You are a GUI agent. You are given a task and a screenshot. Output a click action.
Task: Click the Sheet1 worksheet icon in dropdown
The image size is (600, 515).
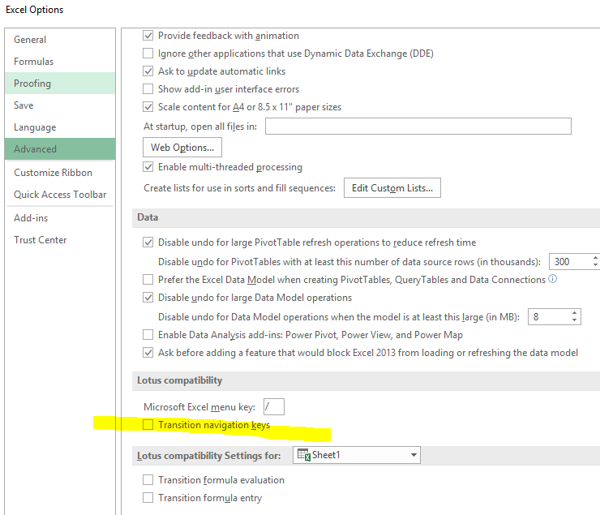[x=304, y=455]
